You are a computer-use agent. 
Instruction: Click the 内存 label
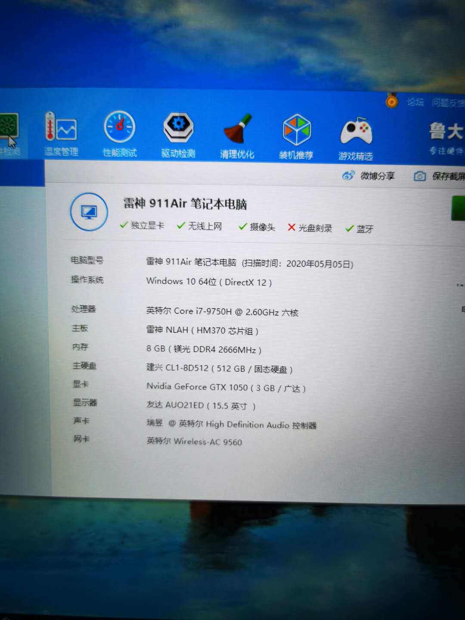80,347
